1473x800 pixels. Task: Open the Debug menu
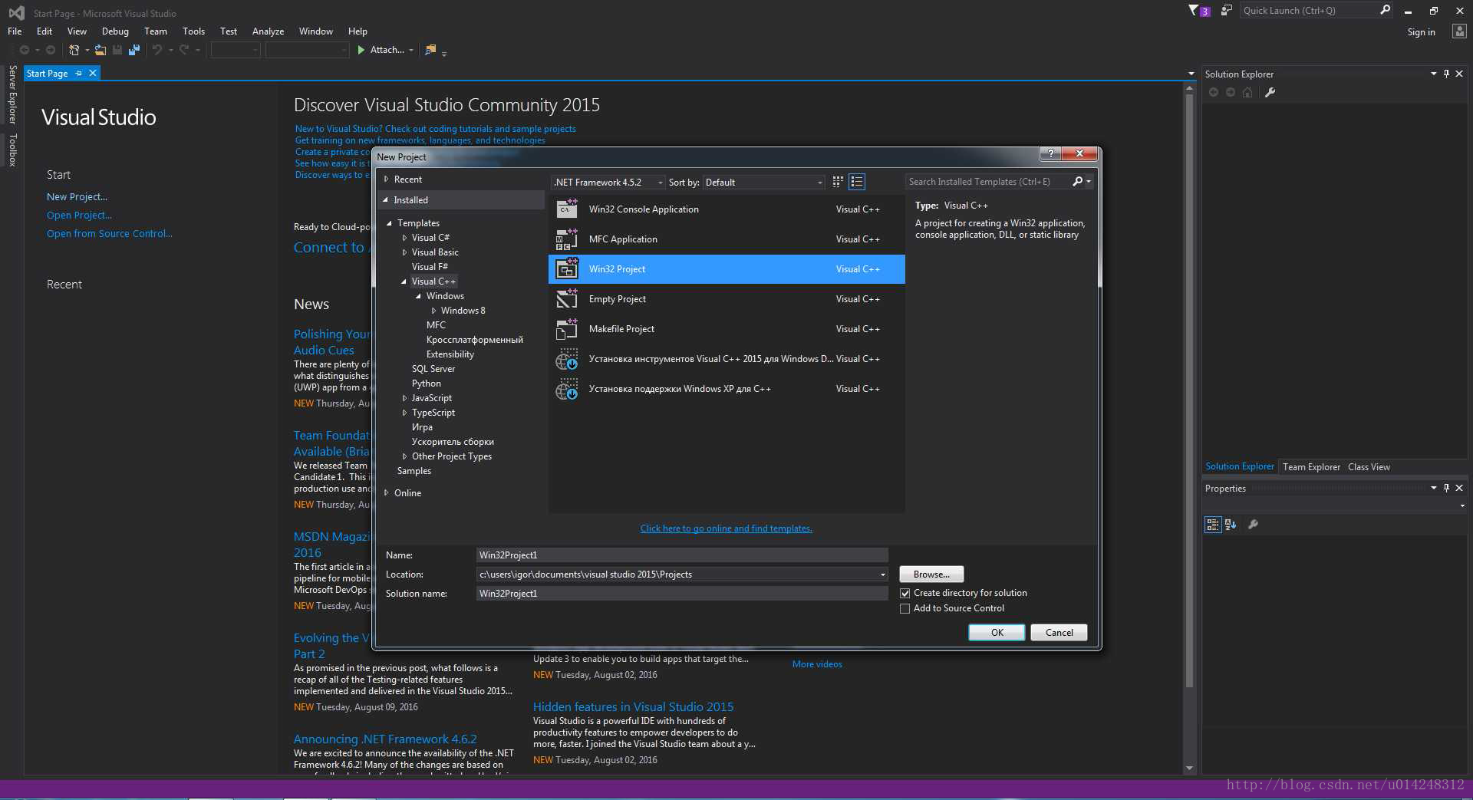115,31
